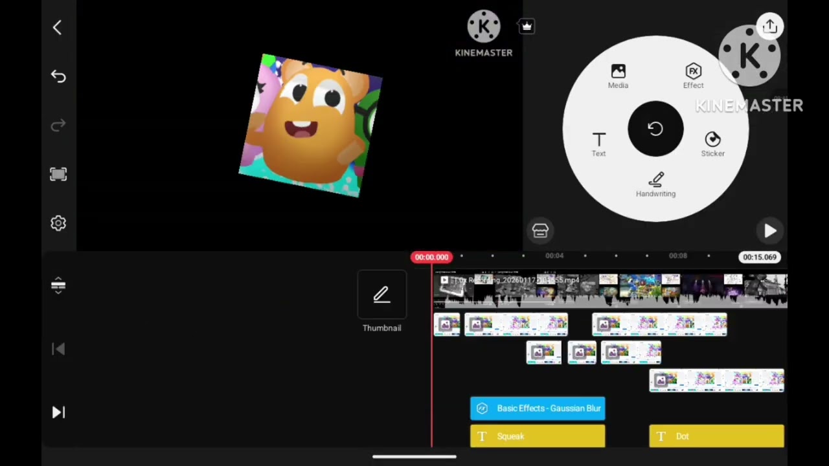Tap the capture frame icon
829x466 pixels.
[58, 174]
